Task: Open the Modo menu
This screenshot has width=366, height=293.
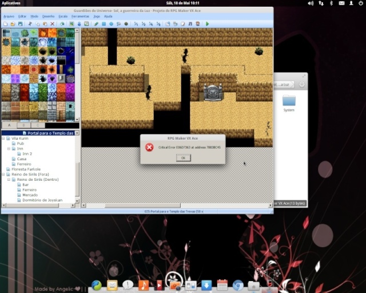Action: pyautogui.click(x=34, y=17)
